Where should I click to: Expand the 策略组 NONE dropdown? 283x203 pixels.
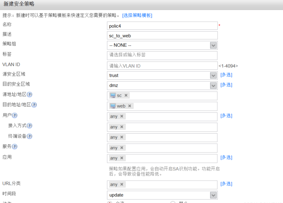click(213, 45)
